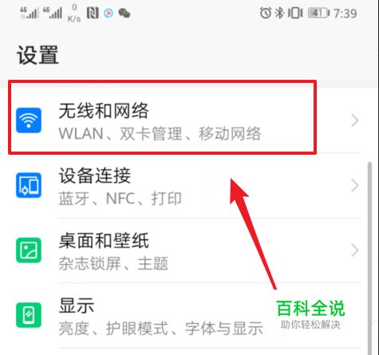Expand 设备连接 using its right chevron
Screen dimensions: 379x355
tap(355, 185)
